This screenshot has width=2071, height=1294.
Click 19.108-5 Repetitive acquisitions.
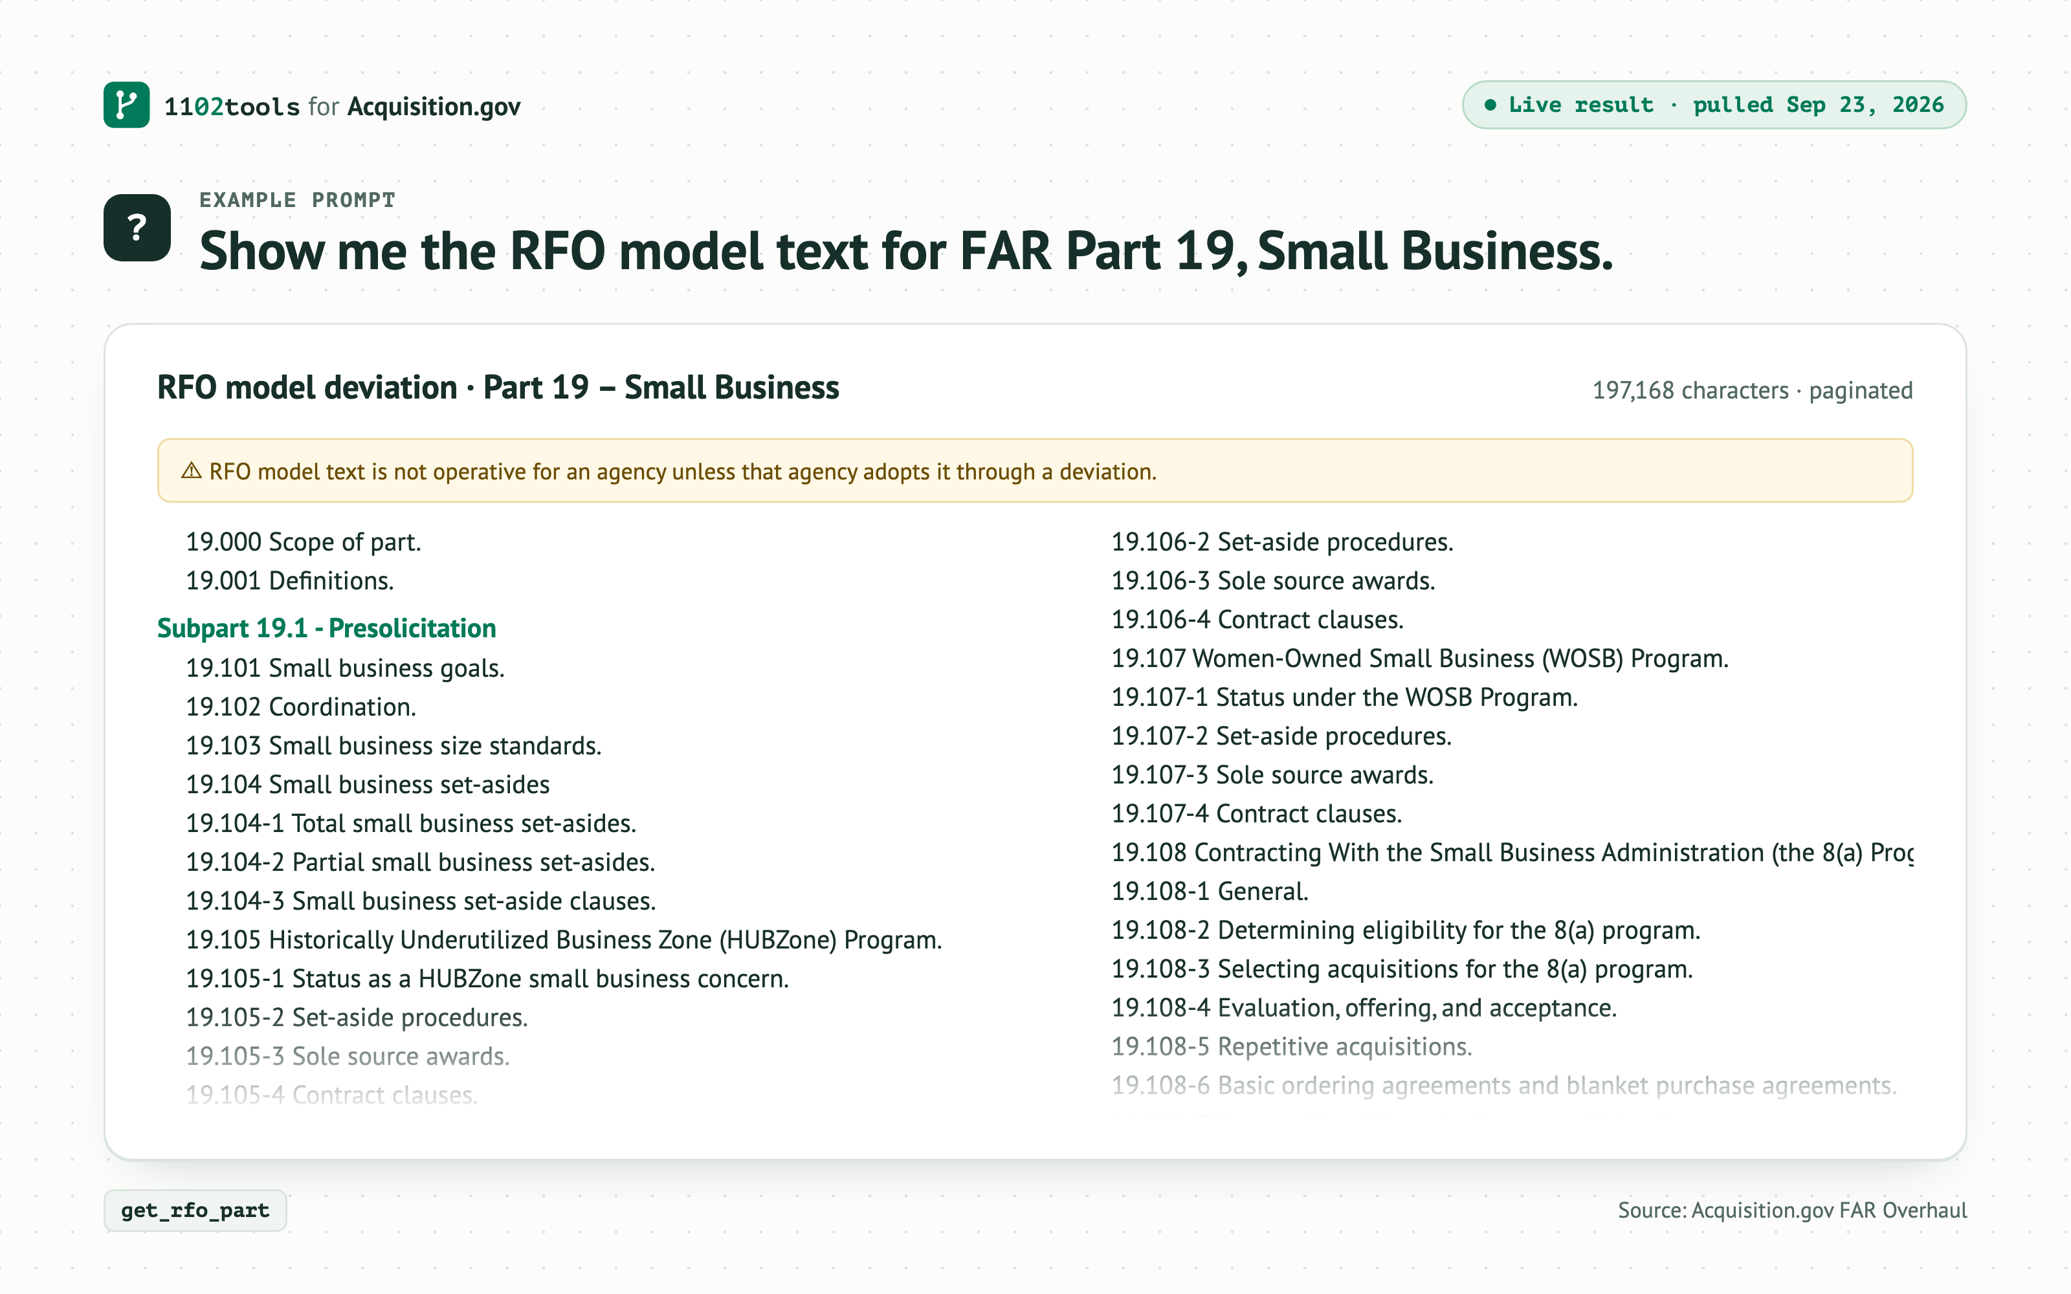(1291, 1047)
